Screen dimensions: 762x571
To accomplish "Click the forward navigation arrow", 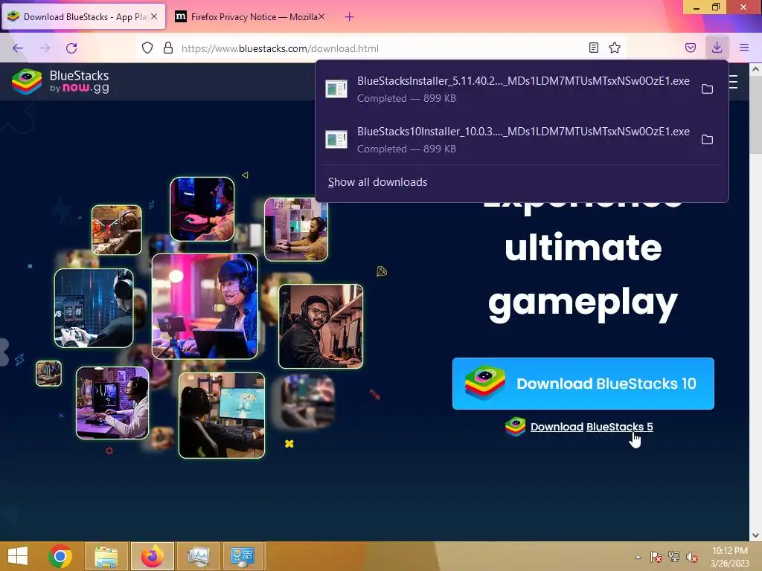I will coord(45,48).
